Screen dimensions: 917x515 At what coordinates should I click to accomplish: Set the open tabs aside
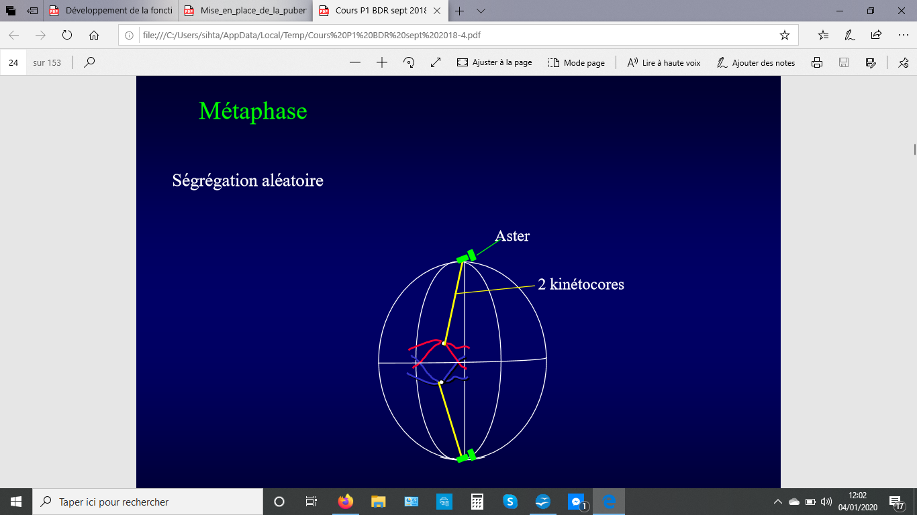pyautogui.click(x=32, y=11)
